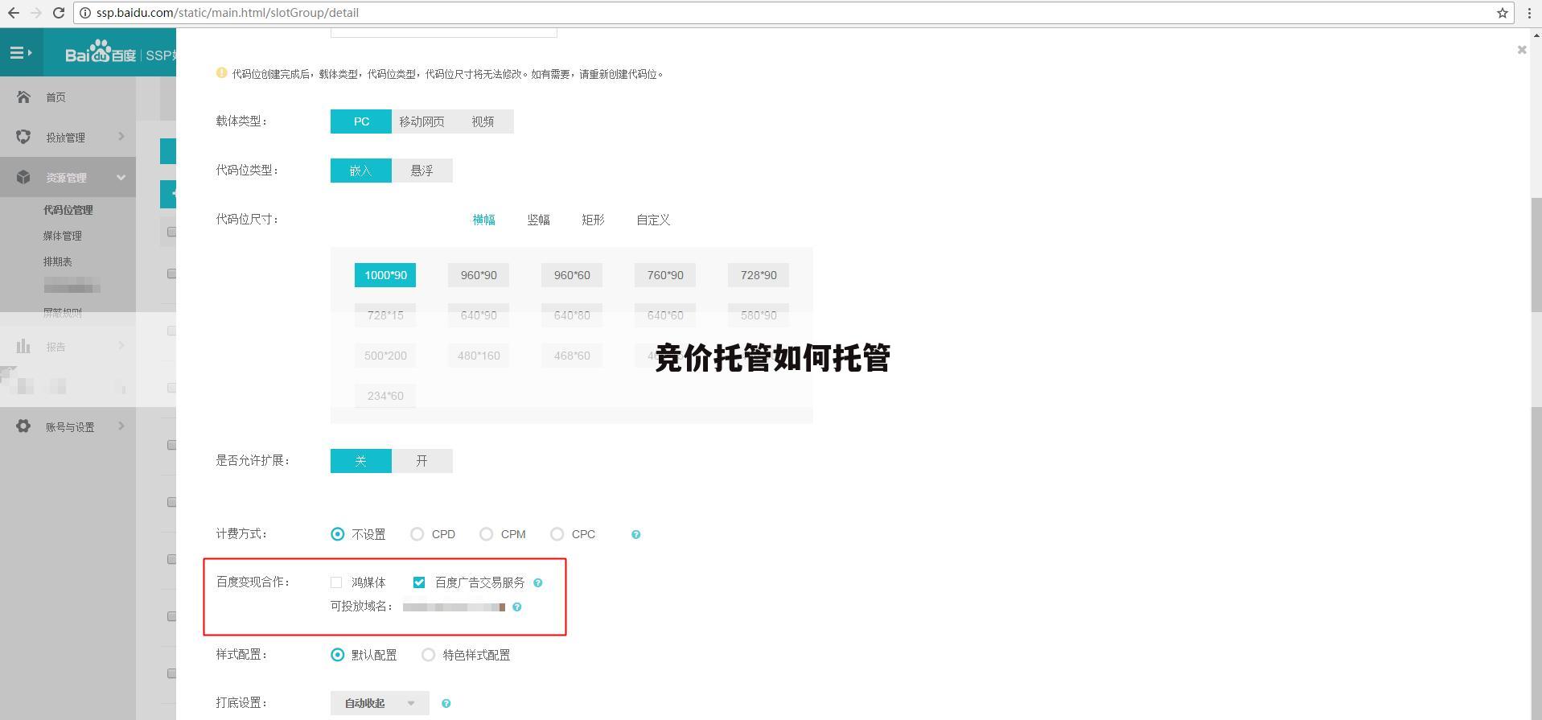Select PC carrier type tab
This screenshot has width=1542, height=720.
[361, 121]
